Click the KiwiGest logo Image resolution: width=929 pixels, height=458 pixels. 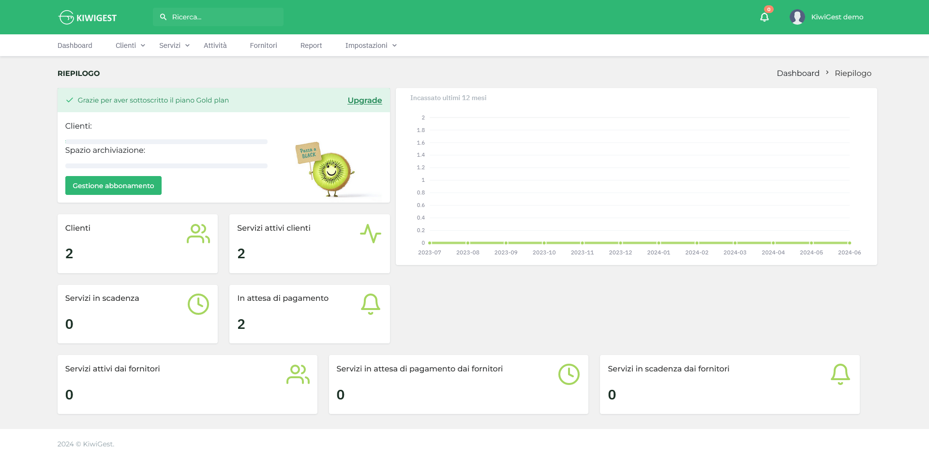pos(88,17)
